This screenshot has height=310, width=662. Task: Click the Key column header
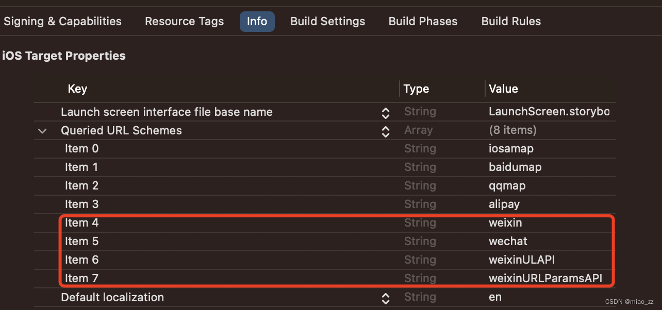[x=77, y=89]
